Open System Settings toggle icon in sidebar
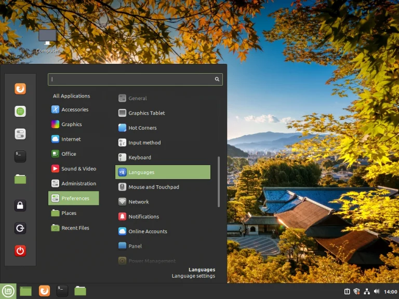This screenshot has height=299, width=399. pyautogui.click(x=20, y=134)
